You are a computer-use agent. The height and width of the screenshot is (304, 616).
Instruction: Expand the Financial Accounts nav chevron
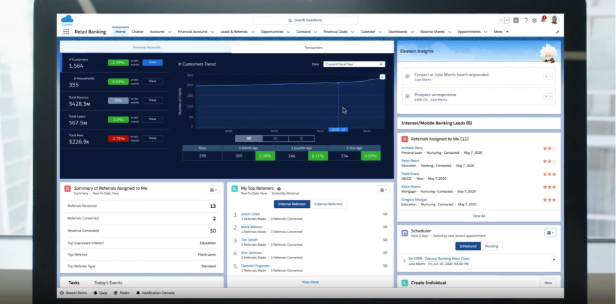(212, 32)
